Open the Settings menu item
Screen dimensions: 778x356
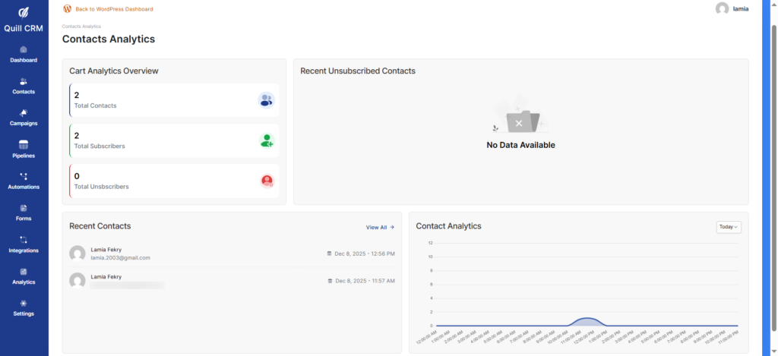24,308
